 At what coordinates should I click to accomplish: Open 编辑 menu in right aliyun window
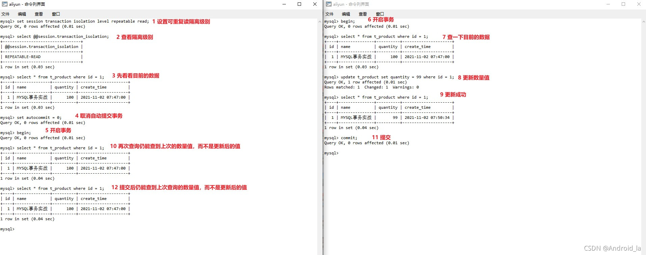coord(346,14)
